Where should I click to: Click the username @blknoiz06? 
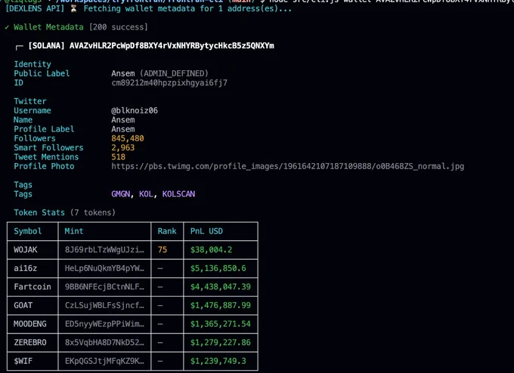pos(135,110)
